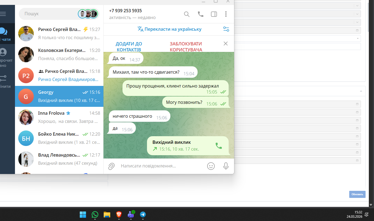Image resolution: width=374 pixels, height=221 pixels.
Task: Open the Козловская Екатери... chat
Action: tap(59, 54)
